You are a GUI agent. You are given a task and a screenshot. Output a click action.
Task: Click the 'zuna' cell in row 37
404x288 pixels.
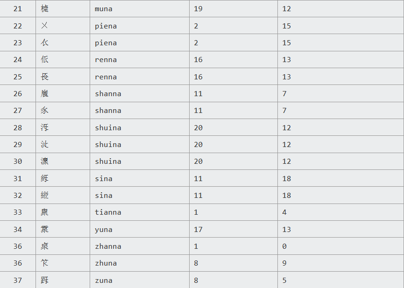pos(104,281)
